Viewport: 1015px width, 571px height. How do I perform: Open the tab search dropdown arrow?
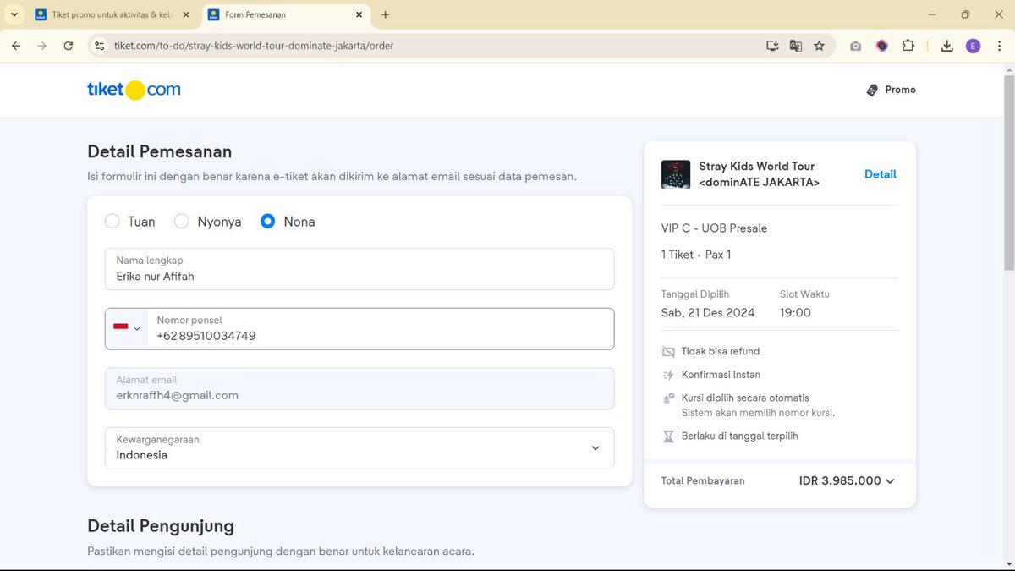click(14, 14)
